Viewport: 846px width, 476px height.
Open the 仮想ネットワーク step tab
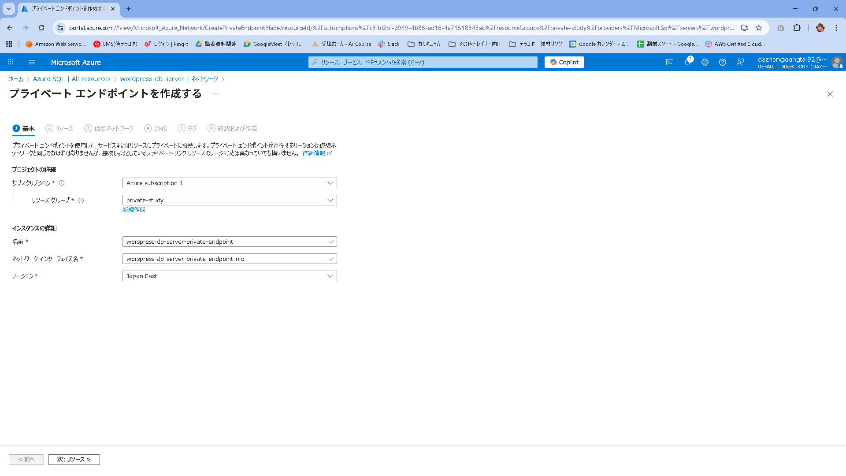(x=109, y=129)
